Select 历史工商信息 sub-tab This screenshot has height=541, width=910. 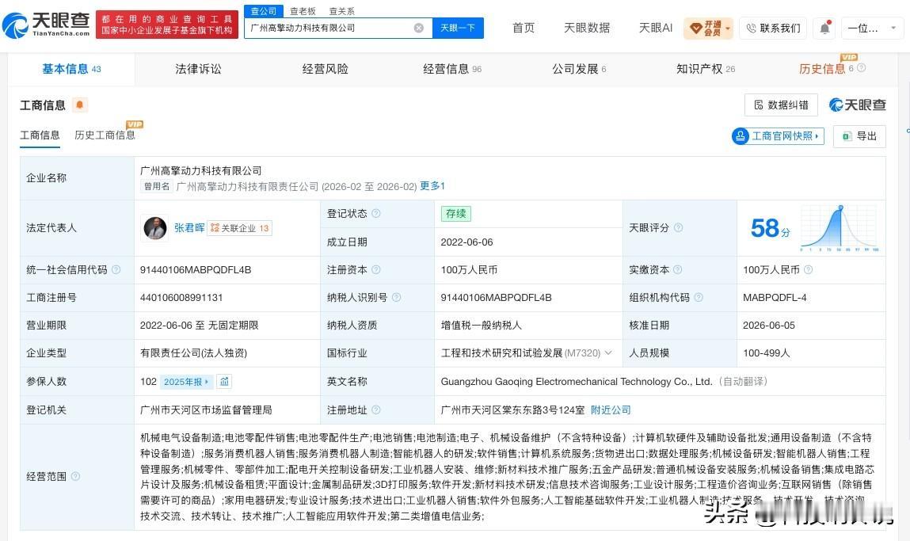[105, 135]
